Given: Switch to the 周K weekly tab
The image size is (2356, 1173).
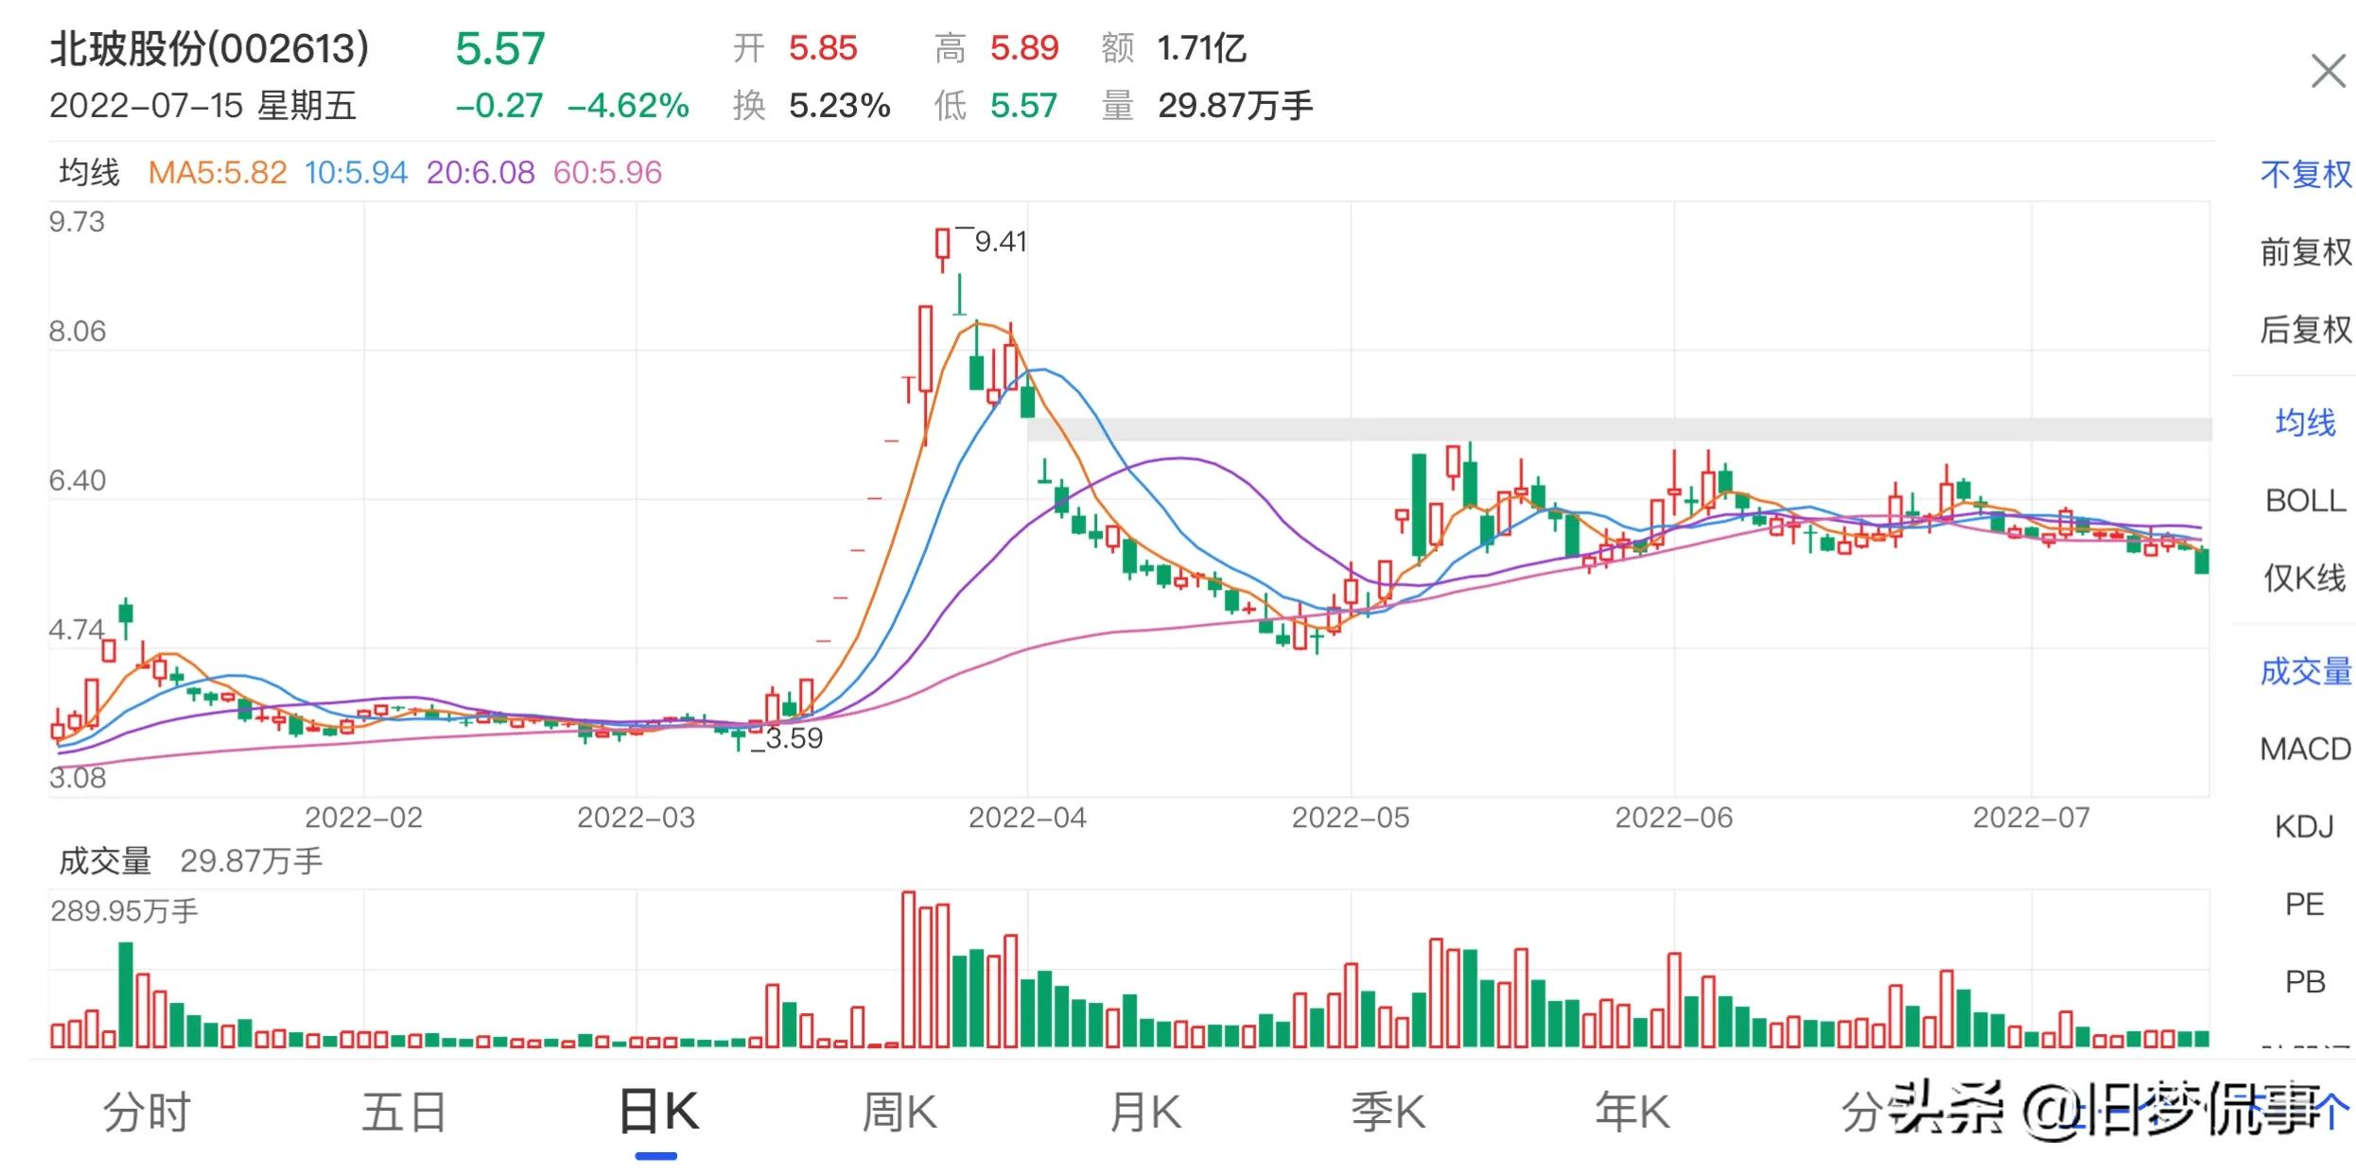Looking at the screenshot, I should [x=899, y=1112].
